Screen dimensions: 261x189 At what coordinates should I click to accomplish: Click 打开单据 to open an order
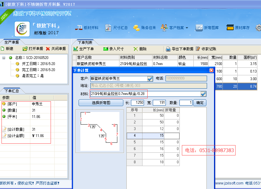pyautogui.click(x=33, y=49)
